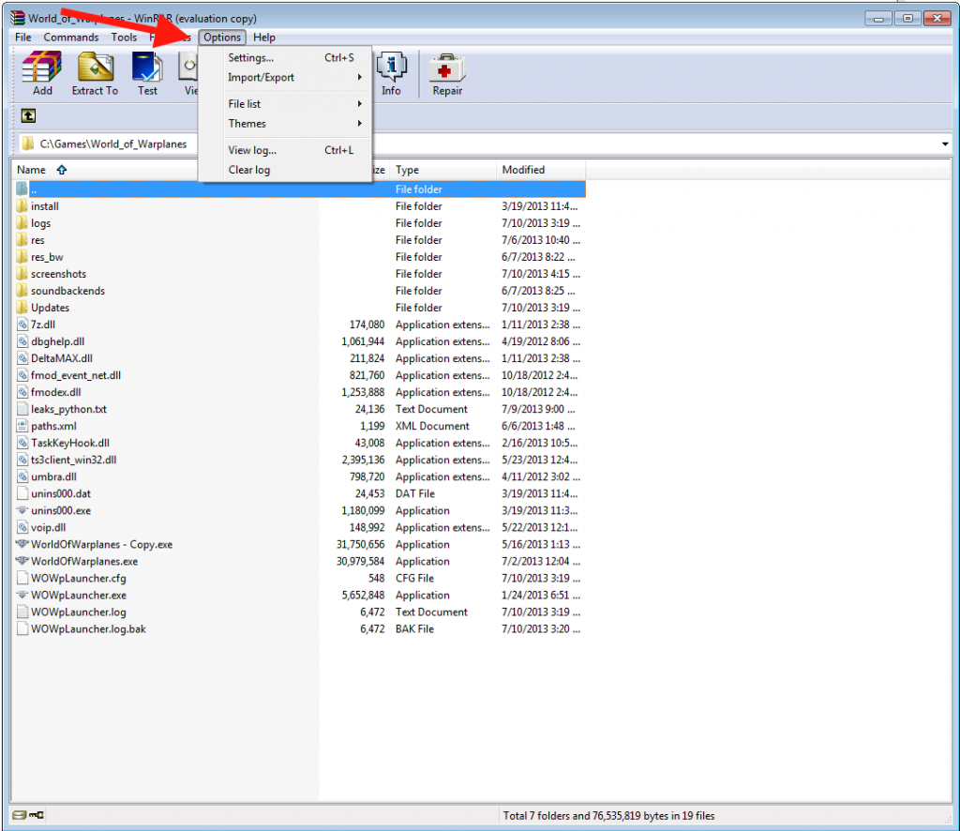Click the Add archive toolbar icon
The height and width of the screenshot is (831, 960).
pos(41,68)
